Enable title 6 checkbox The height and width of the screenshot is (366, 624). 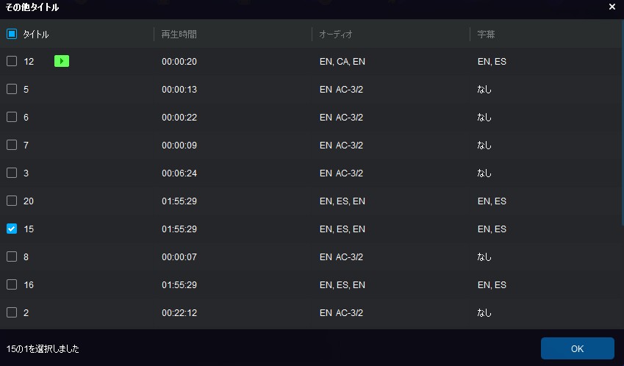[x=12, y=117]
